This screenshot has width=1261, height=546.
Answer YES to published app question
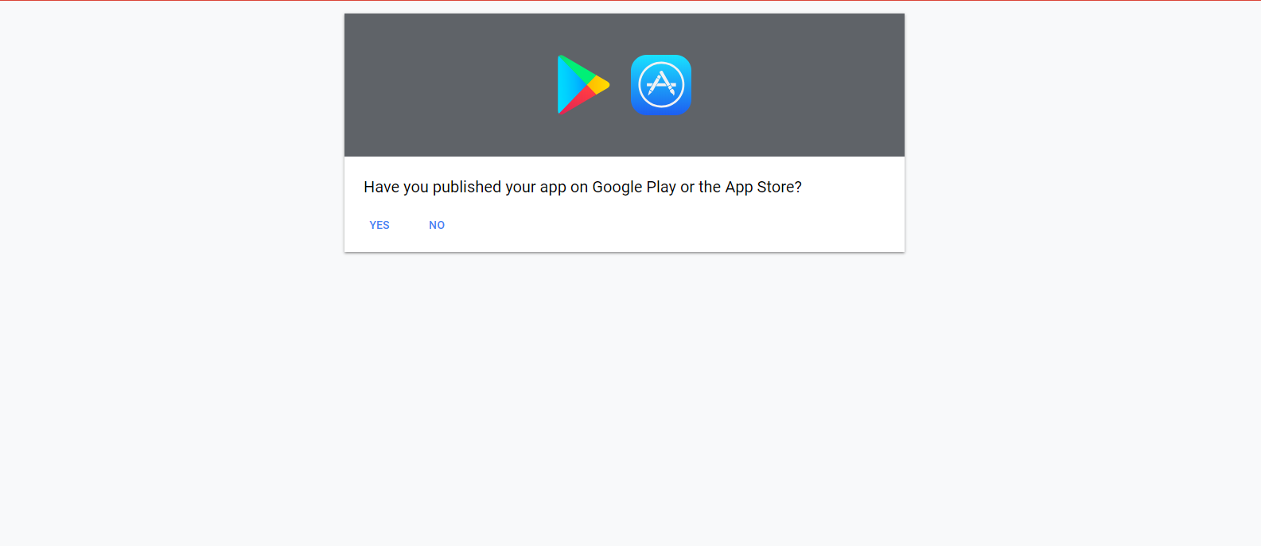pos(379,225)
